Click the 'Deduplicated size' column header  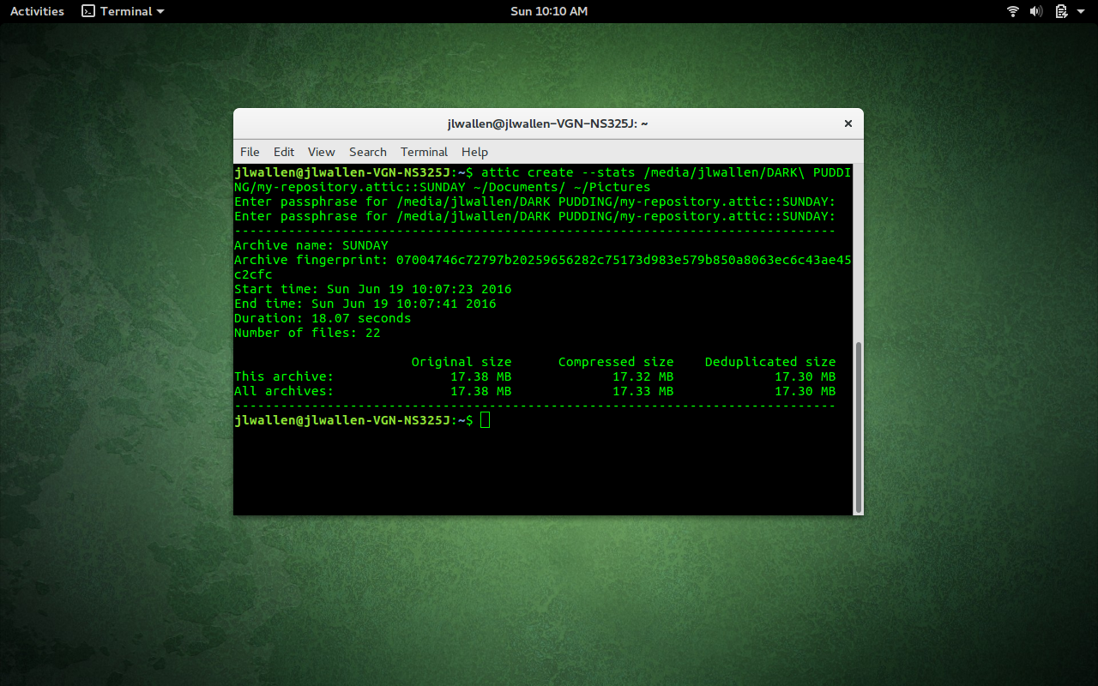point(770,362)
